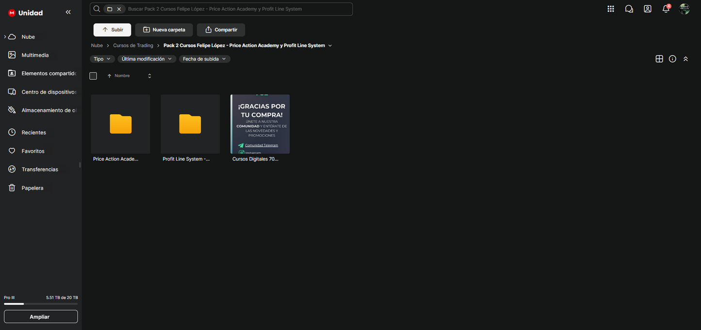The image size is (701, 330).
Task: Open the apps grid menu icon
Action: click(x=610, y=9)
